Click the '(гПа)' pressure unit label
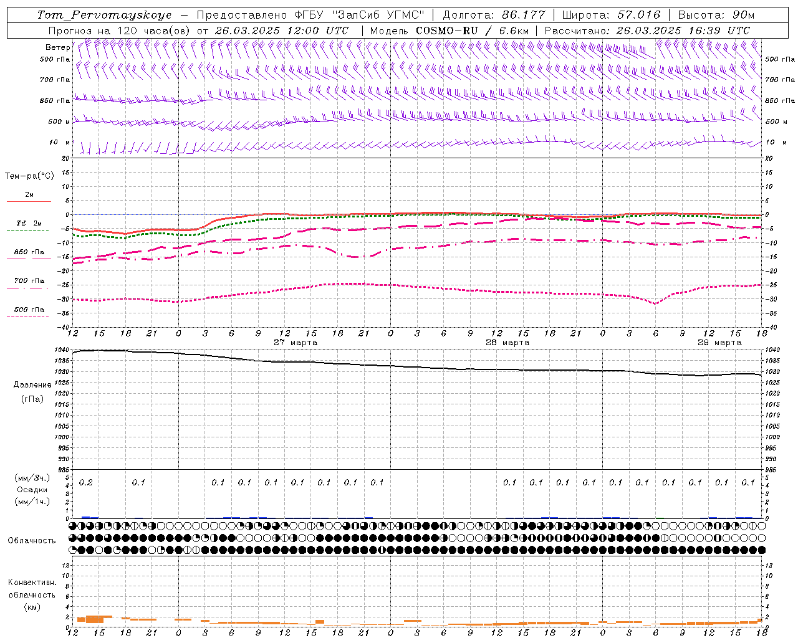 (32, 399)
